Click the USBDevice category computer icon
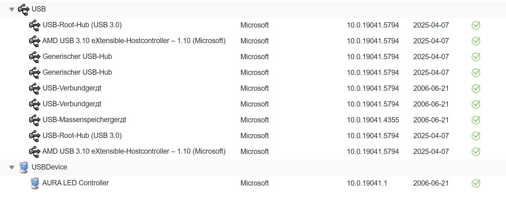 [x=24, y=167]
